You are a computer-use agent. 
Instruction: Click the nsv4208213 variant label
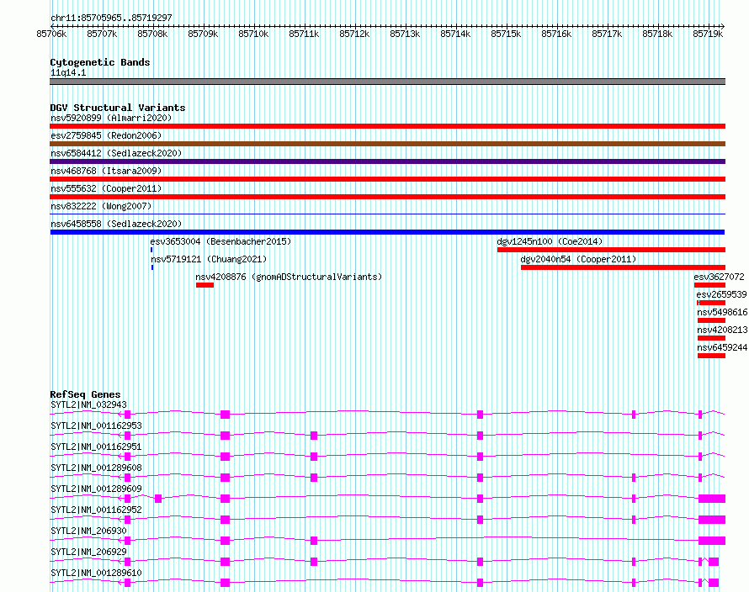click(722, 330)
